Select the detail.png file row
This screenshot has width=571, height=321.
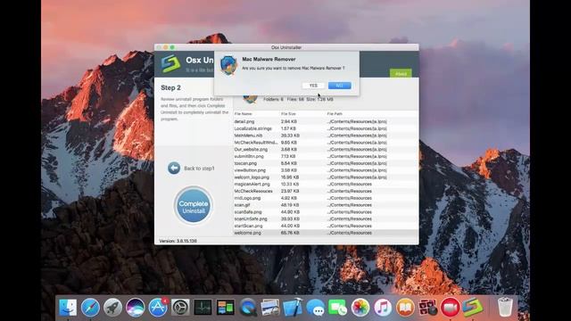click(325, 121)
